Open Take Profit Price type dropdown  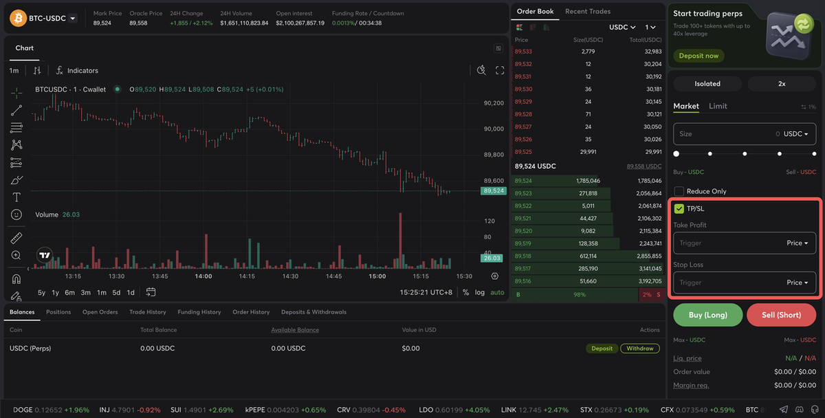pyautogui.click(x=797, y=243)
